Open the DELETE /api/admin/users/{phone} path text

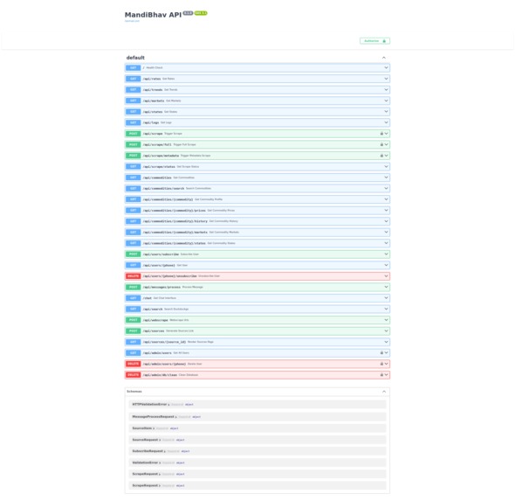(x=164, y=364)
